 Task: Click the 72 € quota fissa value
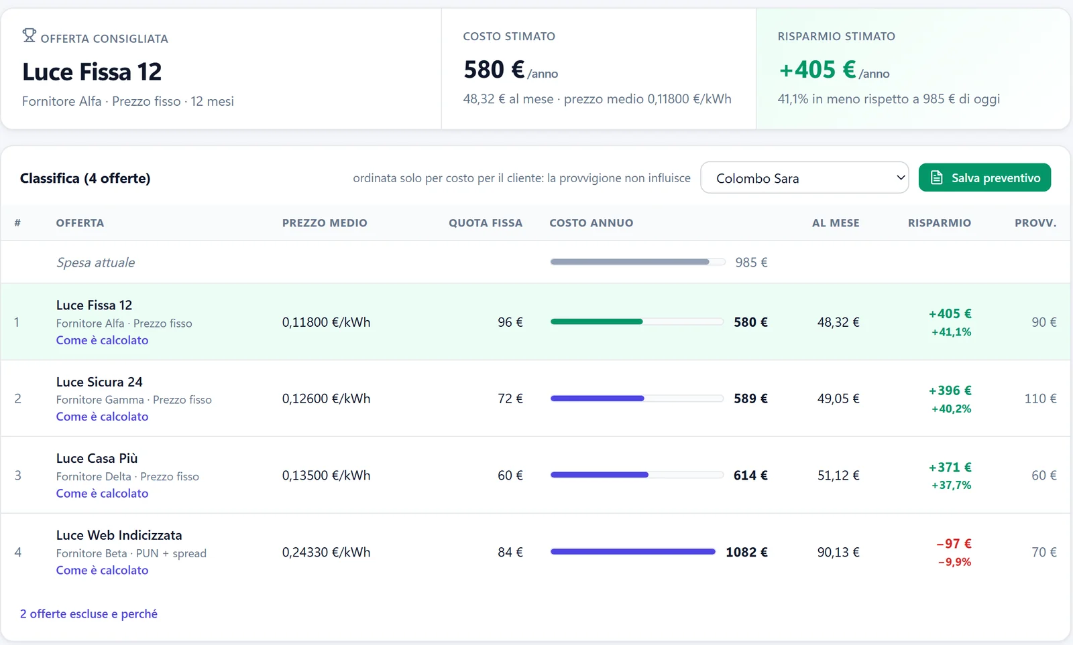click(x=510, y=399)
